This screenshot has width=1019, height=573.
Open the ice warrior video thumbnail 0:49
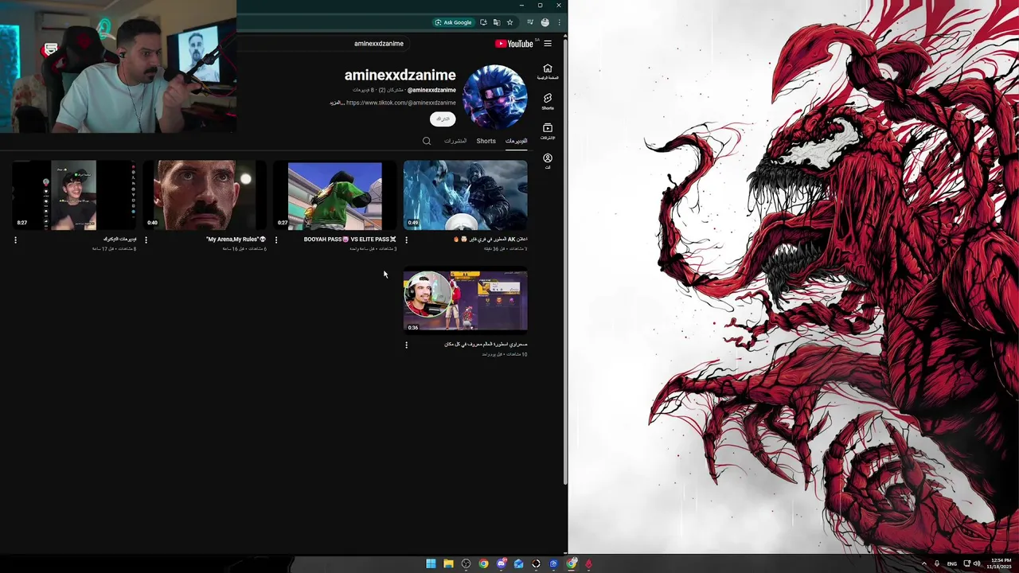point(465,195)
